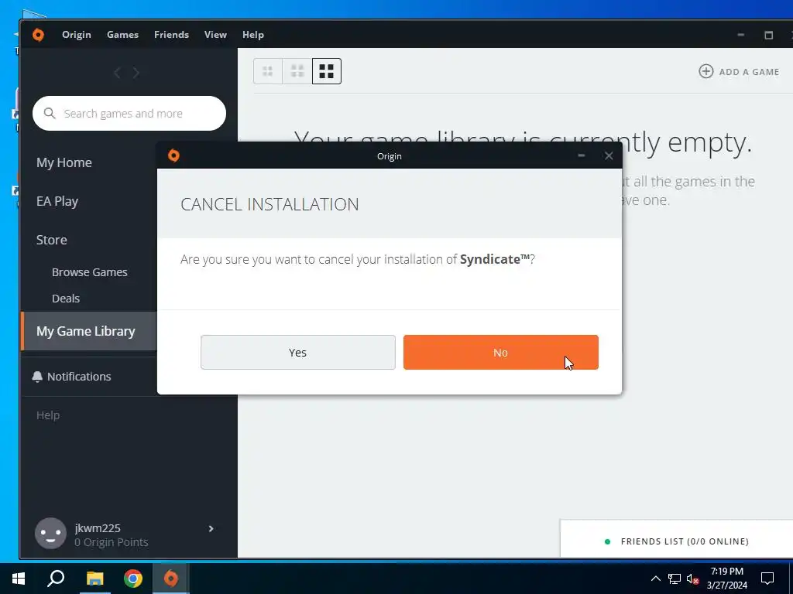Screen dimensions: 793x594
Task: Open Google Chrome from the taskbar
Action: tap(133, 579)
